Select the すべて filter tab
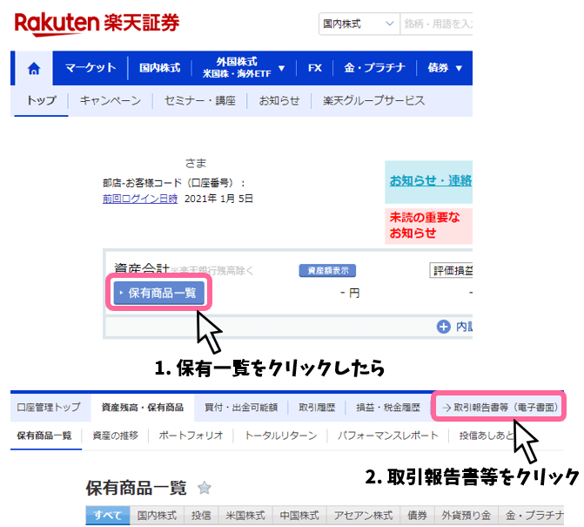Viewport: 584px width, 527px height. (x=108, y=515)
